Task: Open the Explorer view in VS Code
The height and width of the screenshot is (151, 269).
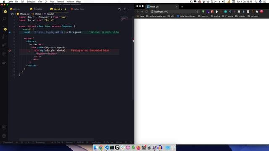Action: click(4, 10)
